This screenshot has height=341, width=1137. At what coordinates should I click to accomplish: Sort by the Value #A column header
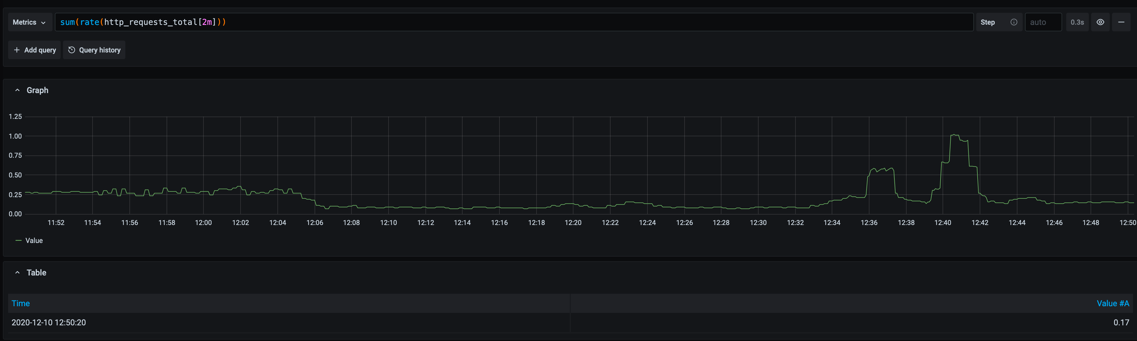point(1112,304)
